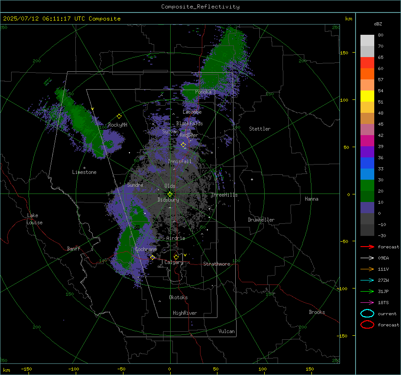401x375 pixels.
Task: Click the yellow diamond marker above Calgary
Action: (176, 257)
